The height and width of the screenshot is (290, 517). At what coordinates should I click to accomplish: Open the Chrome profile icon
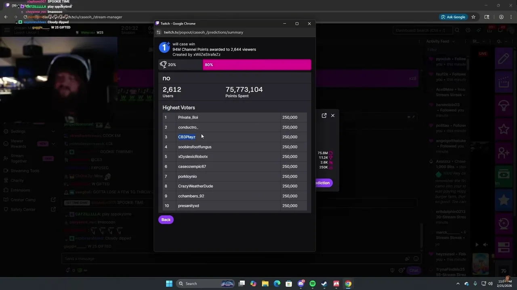501,17
